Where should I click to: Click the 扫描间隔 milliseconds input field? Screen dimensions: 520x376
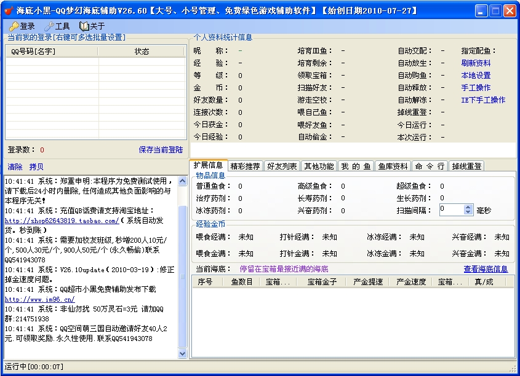click(452, 210)
